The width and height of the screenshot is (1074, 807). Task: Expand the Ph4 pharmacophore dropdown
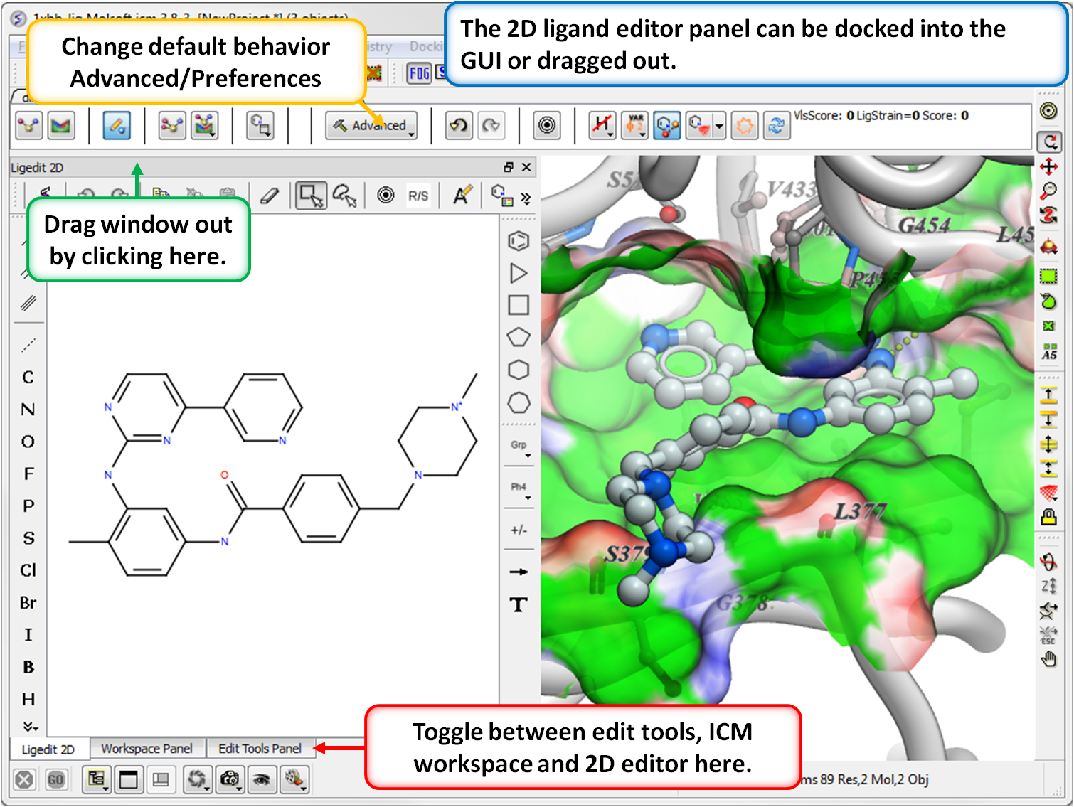coord(519,489)
